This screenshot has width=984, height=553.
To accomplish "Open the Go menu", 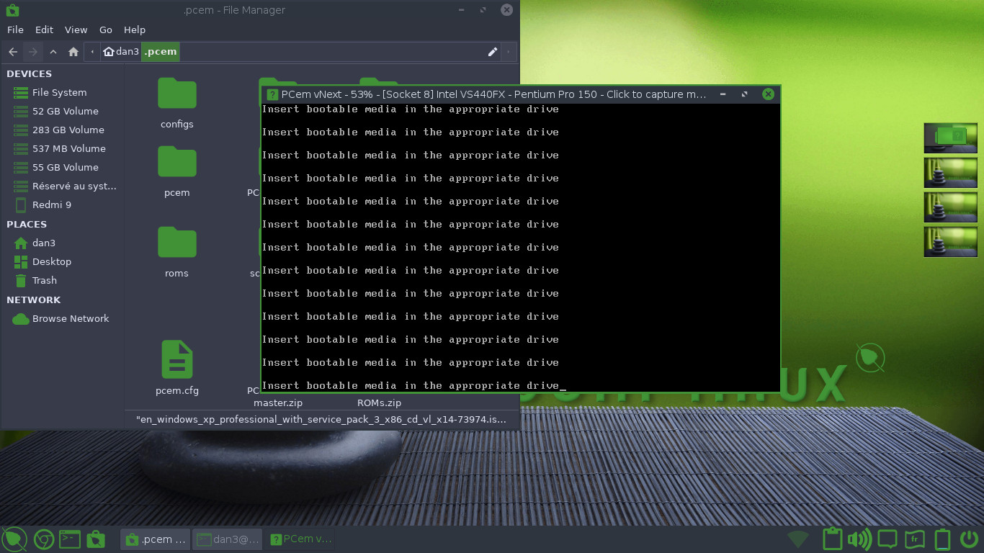I will (x=105, y=30).
